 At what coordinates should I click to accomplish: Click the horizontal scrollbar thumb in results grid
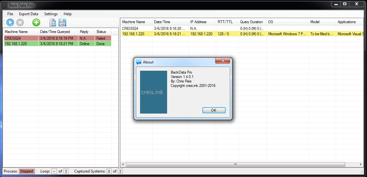(x=236, y=164)
